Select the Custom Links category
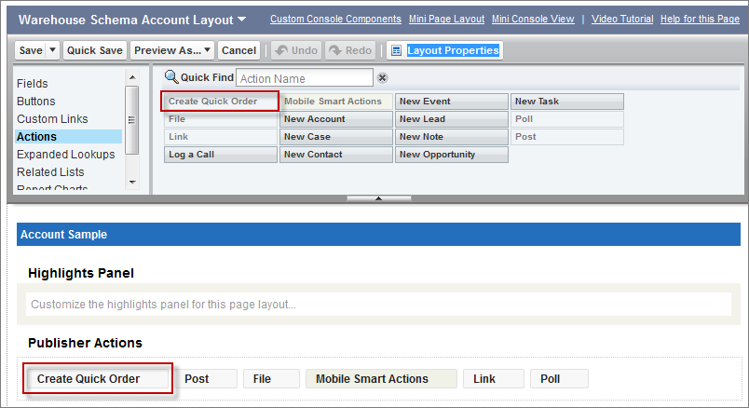The image size is (749, 408). tap(52, 119)
